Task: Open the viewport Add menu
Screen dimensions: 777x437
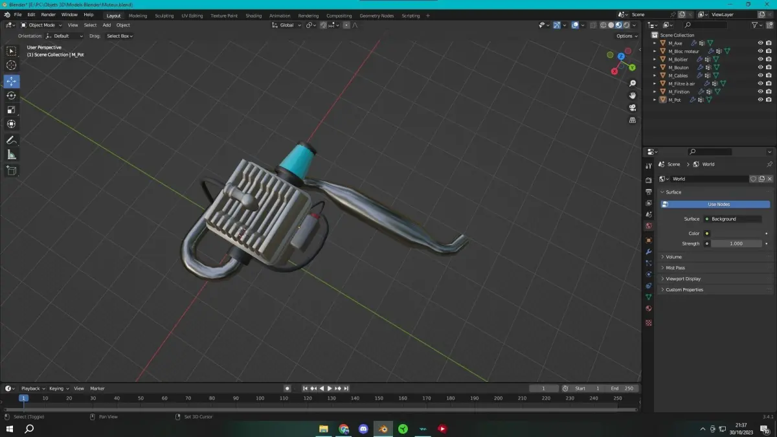Action: 107,25
